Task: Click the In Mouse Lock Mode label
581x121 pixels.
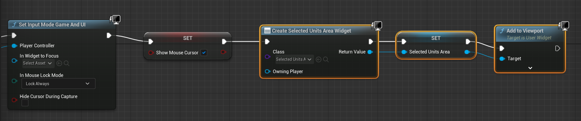Action: click(x=41, y=75)
